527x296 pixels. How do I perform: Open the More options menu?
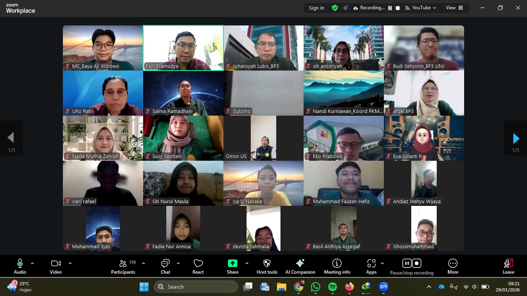[x=453, y=266]
